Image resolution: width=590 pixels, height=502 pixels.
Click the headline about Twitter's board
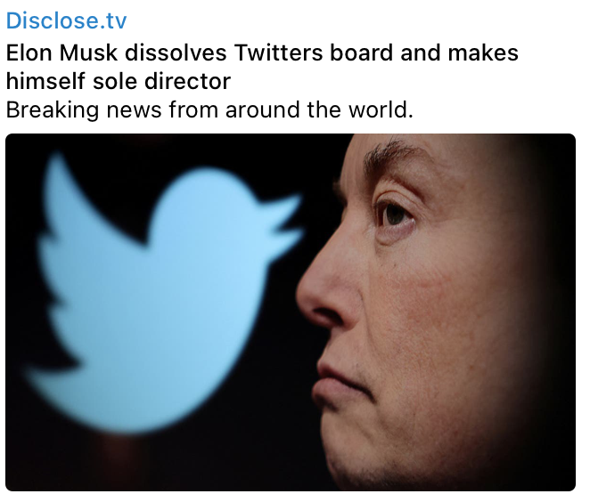[x=262, y=52]
